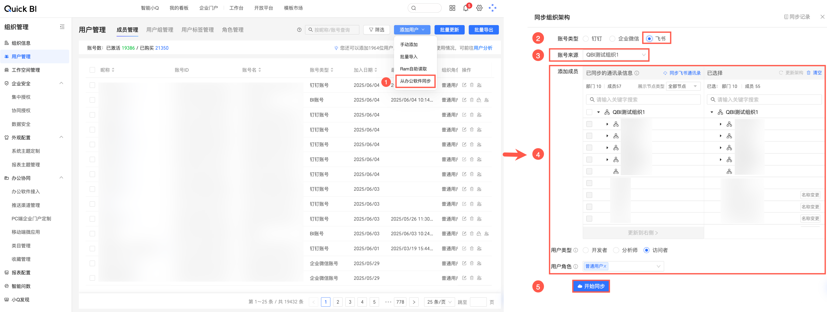
Task: Open the 账号来源 dropdown
Action: [x=615, y=55]
